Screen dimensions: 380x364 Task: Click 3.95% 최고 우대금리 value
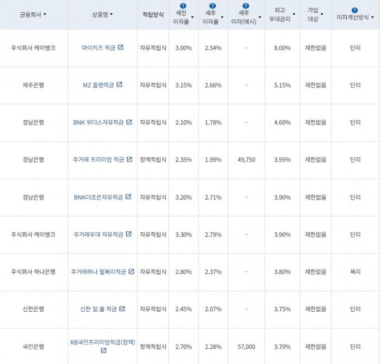(x=282, y=160)
